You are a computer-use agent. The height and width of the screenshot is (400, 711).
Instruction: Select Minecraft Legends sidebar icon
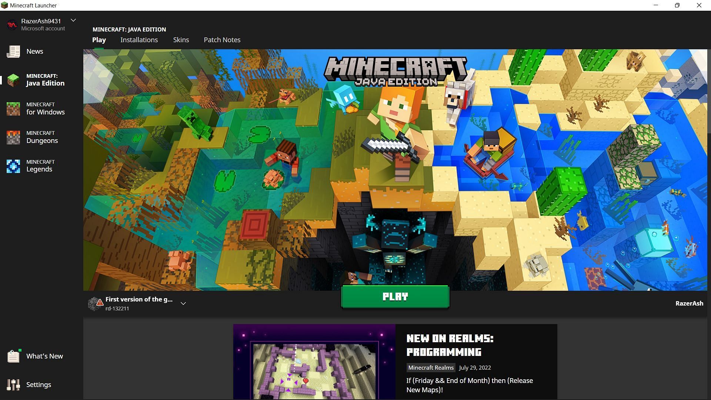click(13, 166)
